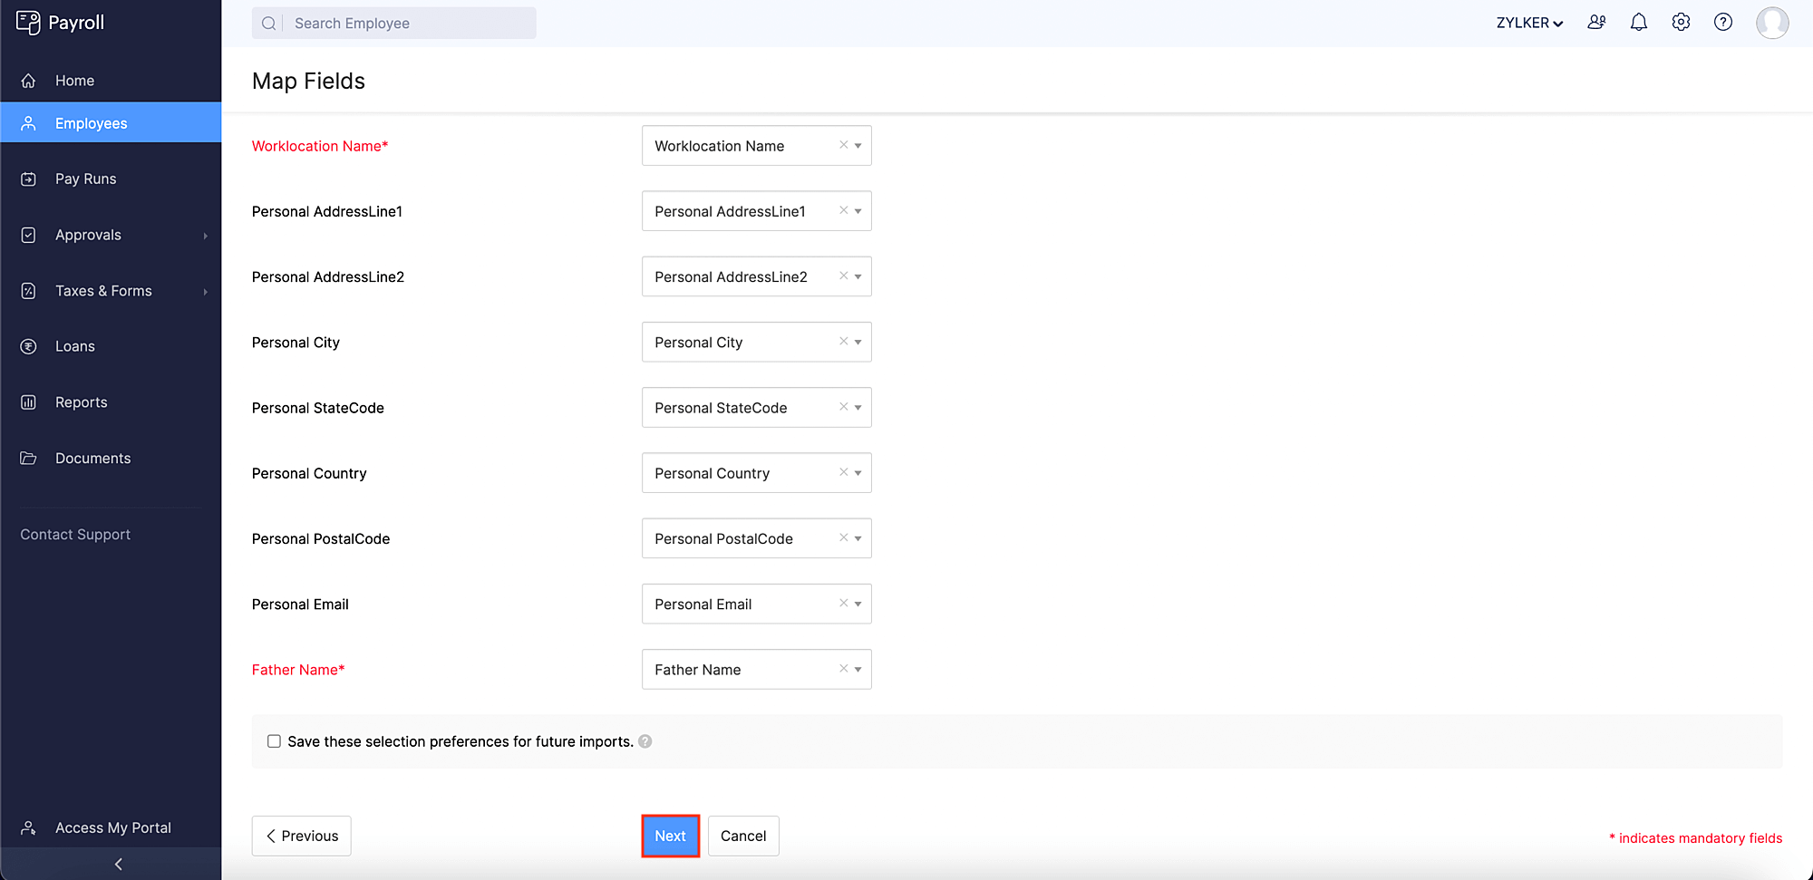Open Documents from the sidebar icon
This screenshot has height=880, width=1813.
(28, 458)
